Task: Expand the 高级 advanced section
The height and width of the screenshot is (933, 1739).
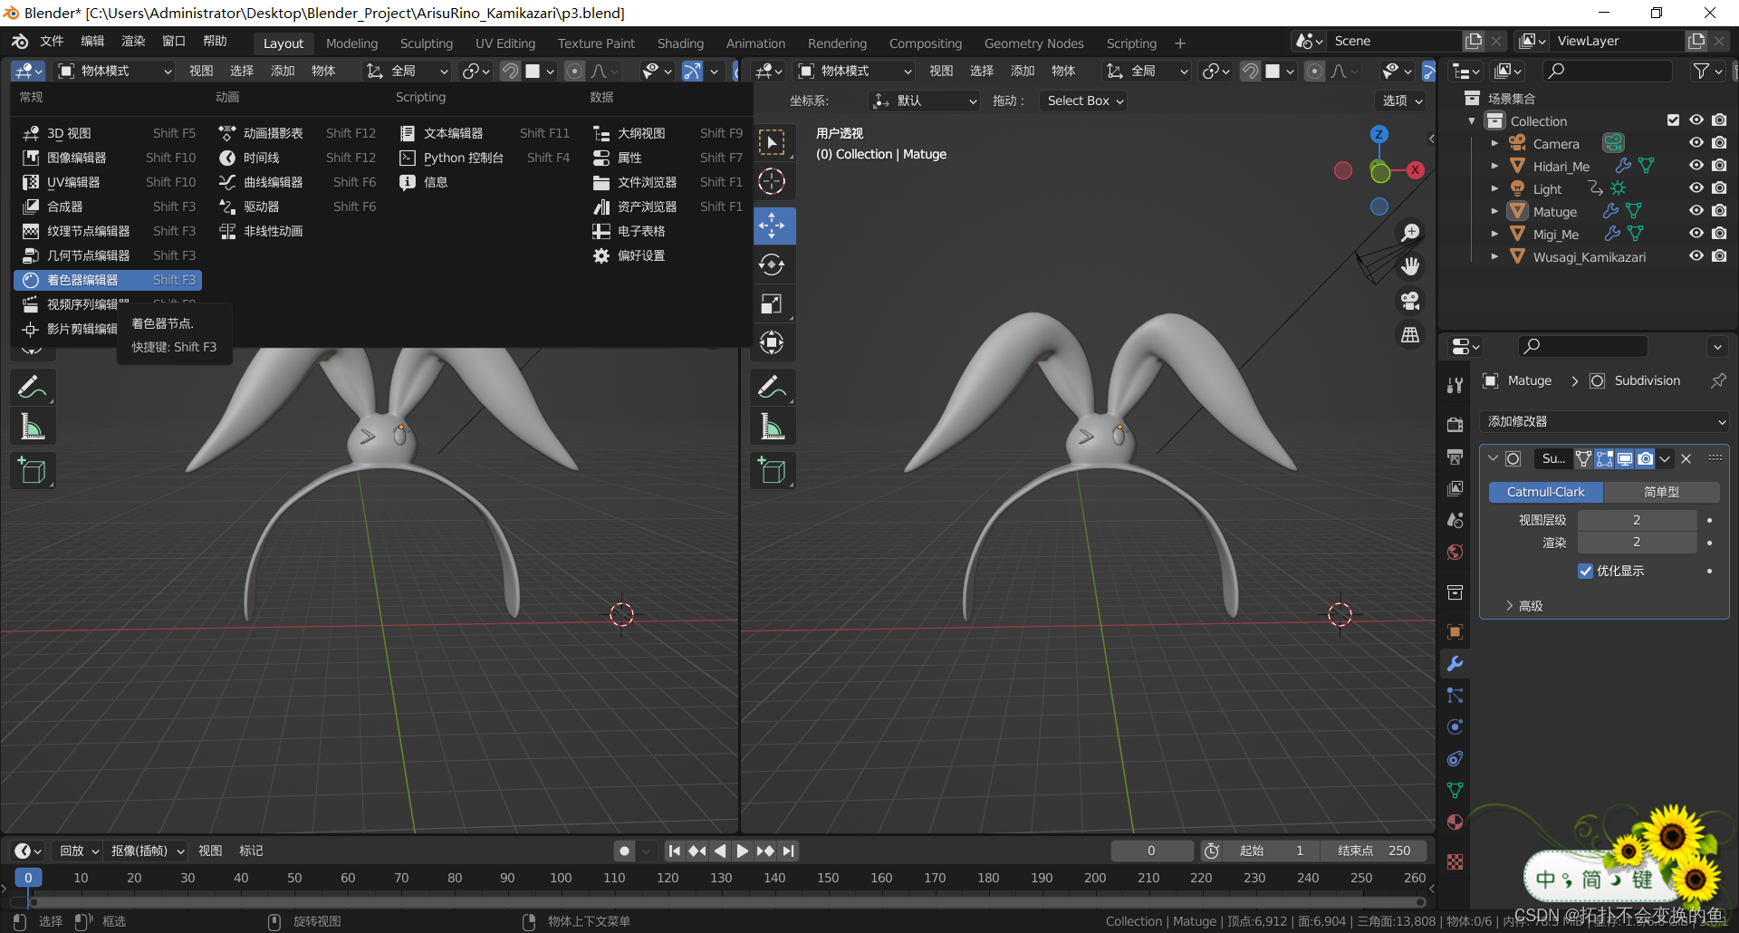Action: 1523,606
